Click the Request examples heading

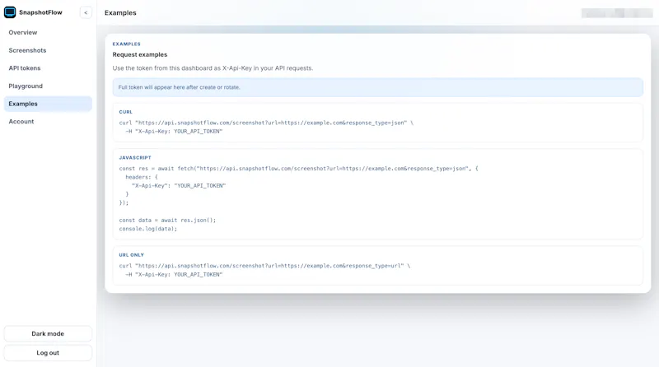click(139, 54)
